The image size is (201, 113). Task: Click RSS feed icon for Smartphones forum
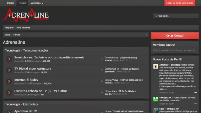pyautogui.click(x=102, y=59)
